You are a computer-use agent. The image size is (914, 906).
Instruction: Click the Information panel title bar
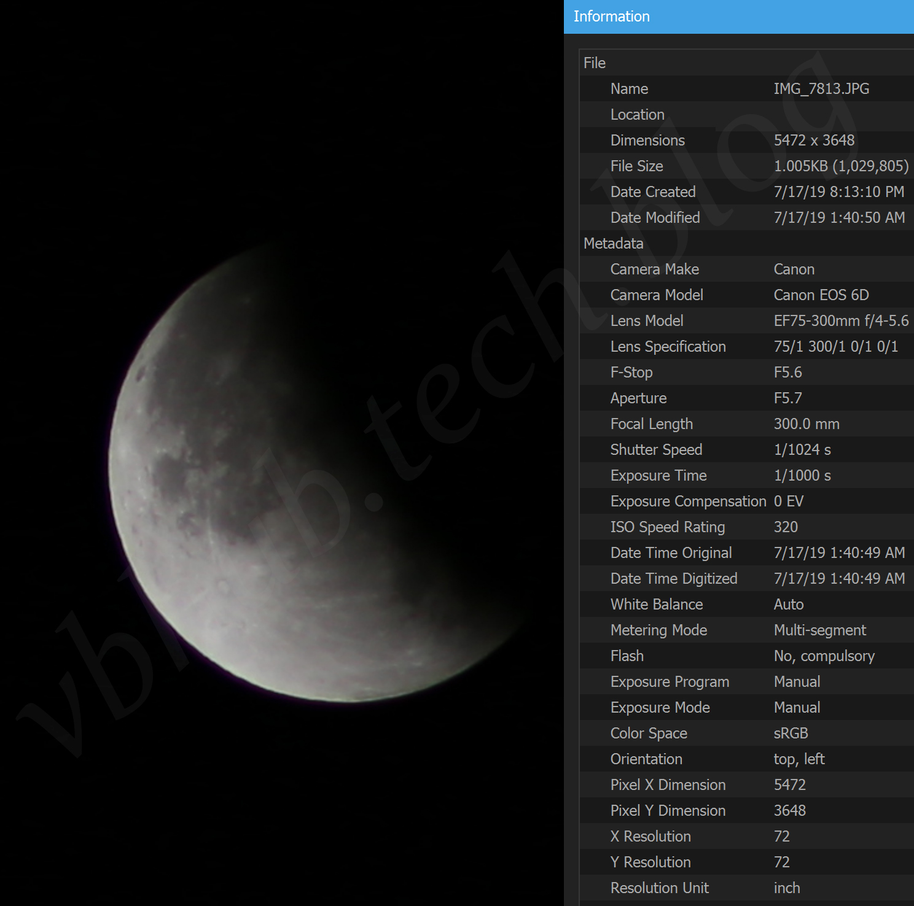pos(737,17)
